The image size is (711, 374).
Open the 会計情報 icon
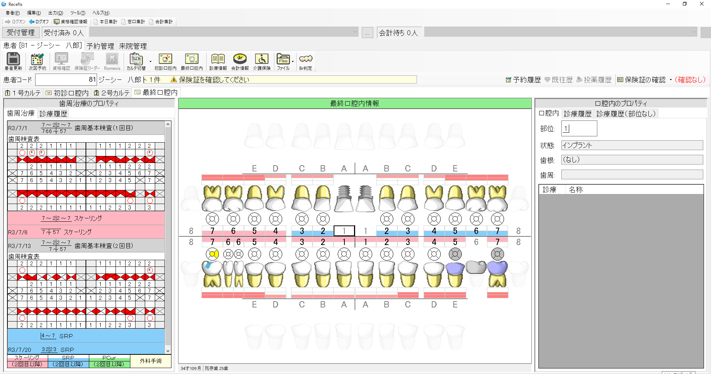coord(240,61)
